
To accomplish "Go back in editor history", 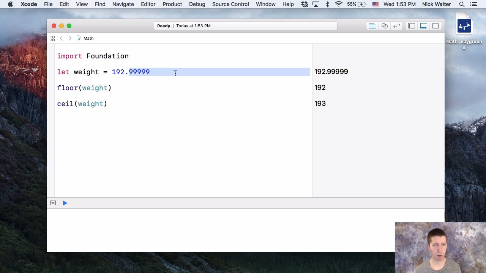I will click(x=61, y=38).
